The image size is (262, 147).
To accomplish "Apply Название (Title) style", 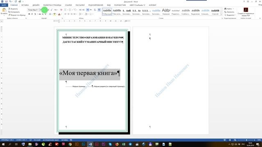I will (166, 12).
